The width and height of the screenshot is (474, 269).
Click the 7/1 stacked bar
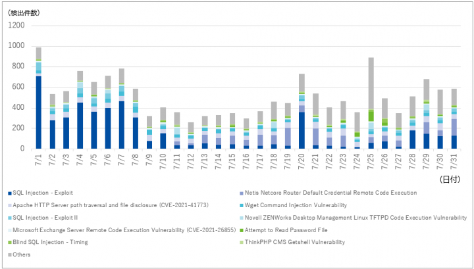pyautogui.click(x=39, y=98)
